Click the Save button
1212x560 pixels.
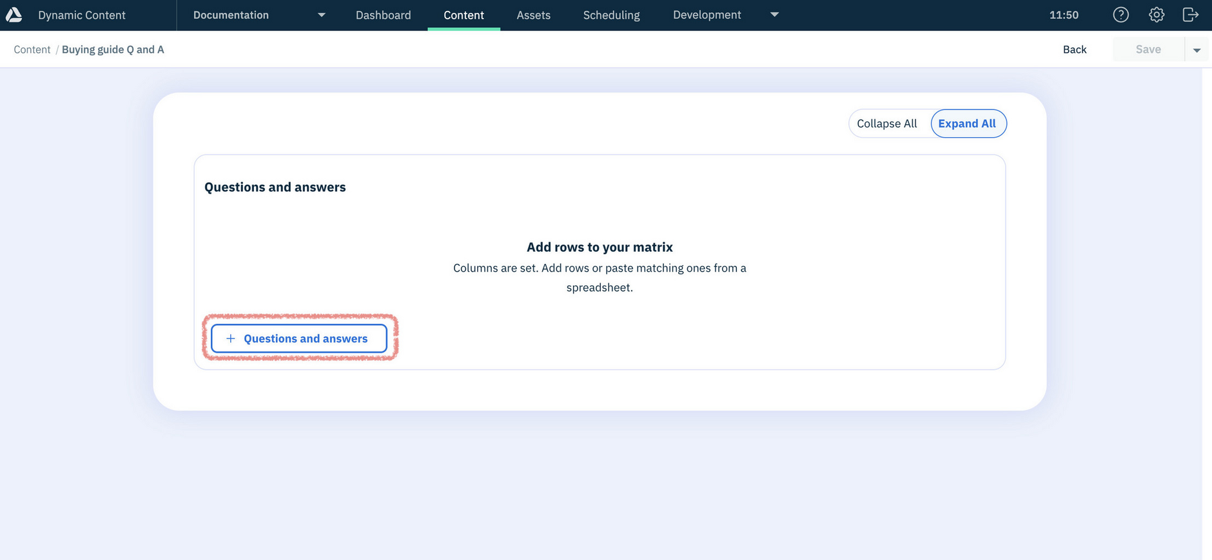[x=1148, y=50]
